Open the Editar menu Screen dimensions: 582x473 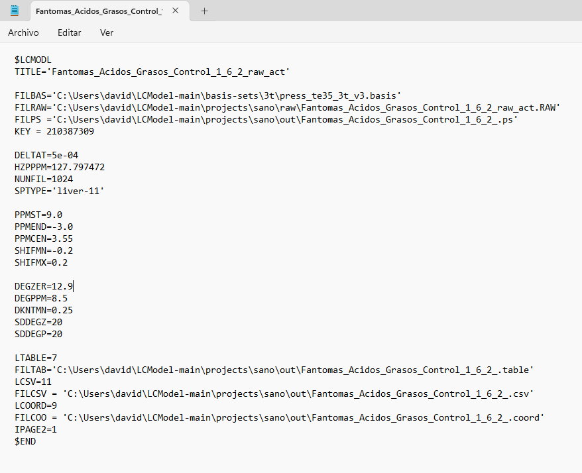coord(69,32)
